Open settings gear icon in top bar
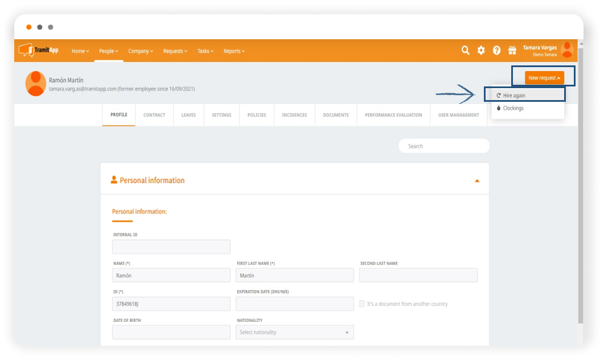604x360 pixels. click(x=481, y=51)
